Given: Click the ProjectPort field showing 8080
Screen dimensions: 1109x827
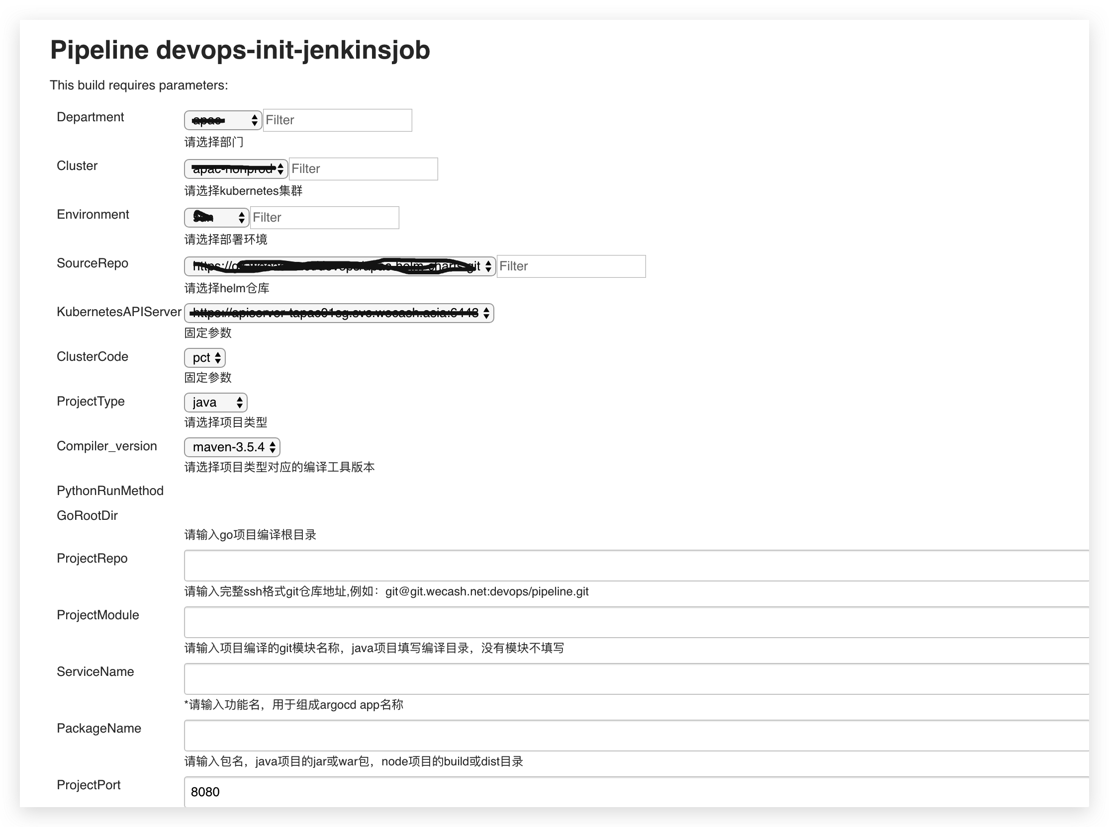Looking at the screenshot, I should 635,792.
